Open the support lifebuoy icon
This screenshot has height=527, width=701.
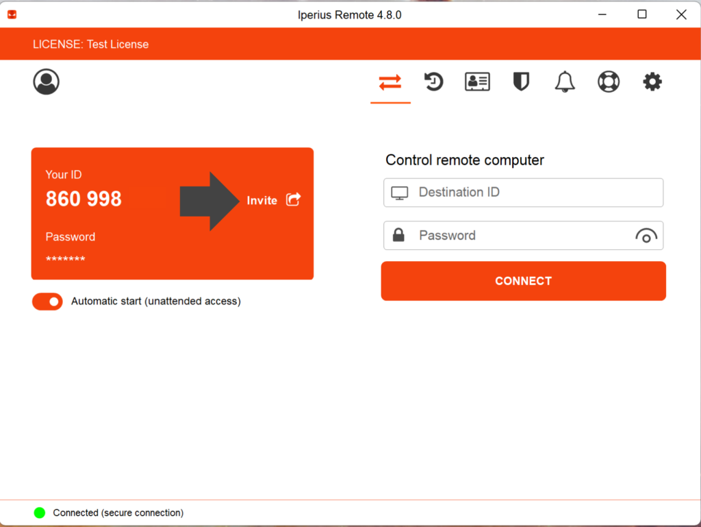pyautogui.click(x=609, y=82)
